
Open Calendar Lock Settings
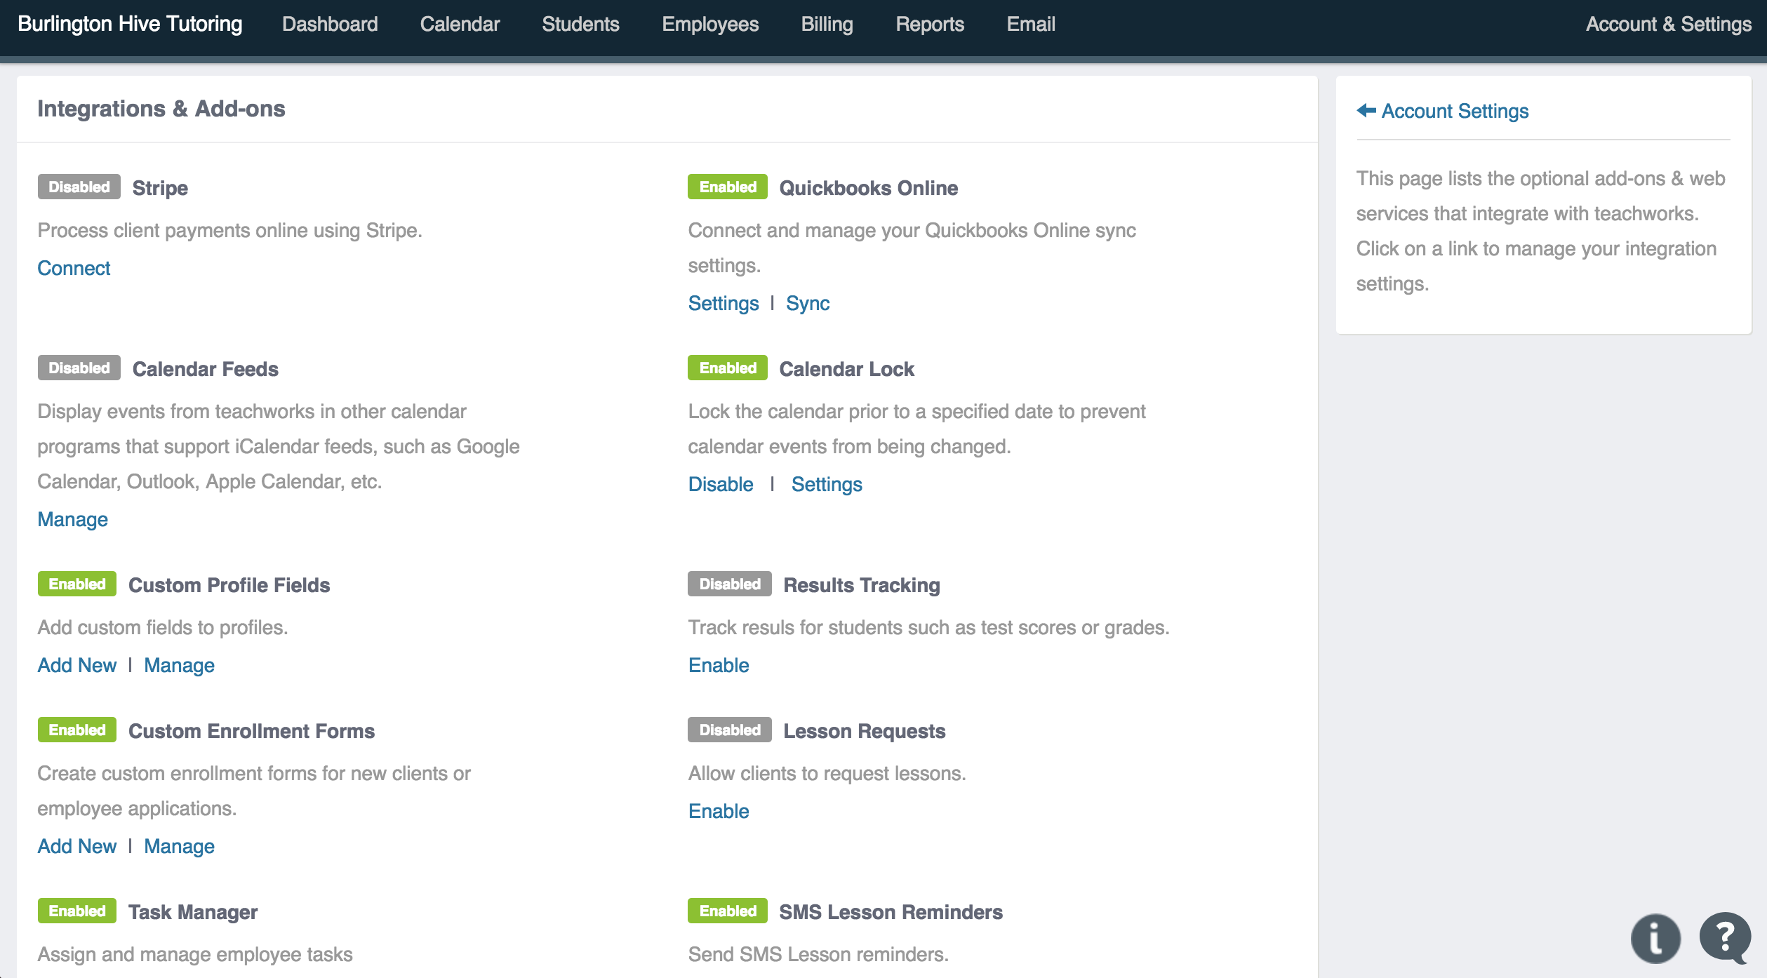click(827, 484)
